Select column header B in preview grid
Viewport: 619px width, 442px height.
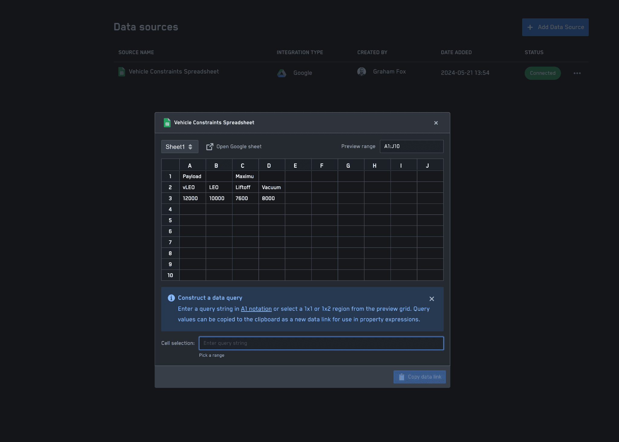(219, 165)
